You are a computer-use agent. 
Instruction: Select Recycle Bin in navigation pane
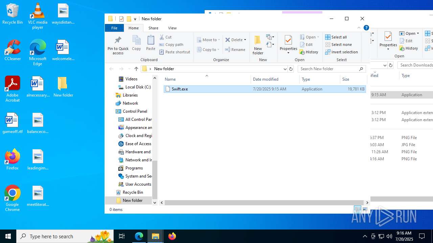133,192
